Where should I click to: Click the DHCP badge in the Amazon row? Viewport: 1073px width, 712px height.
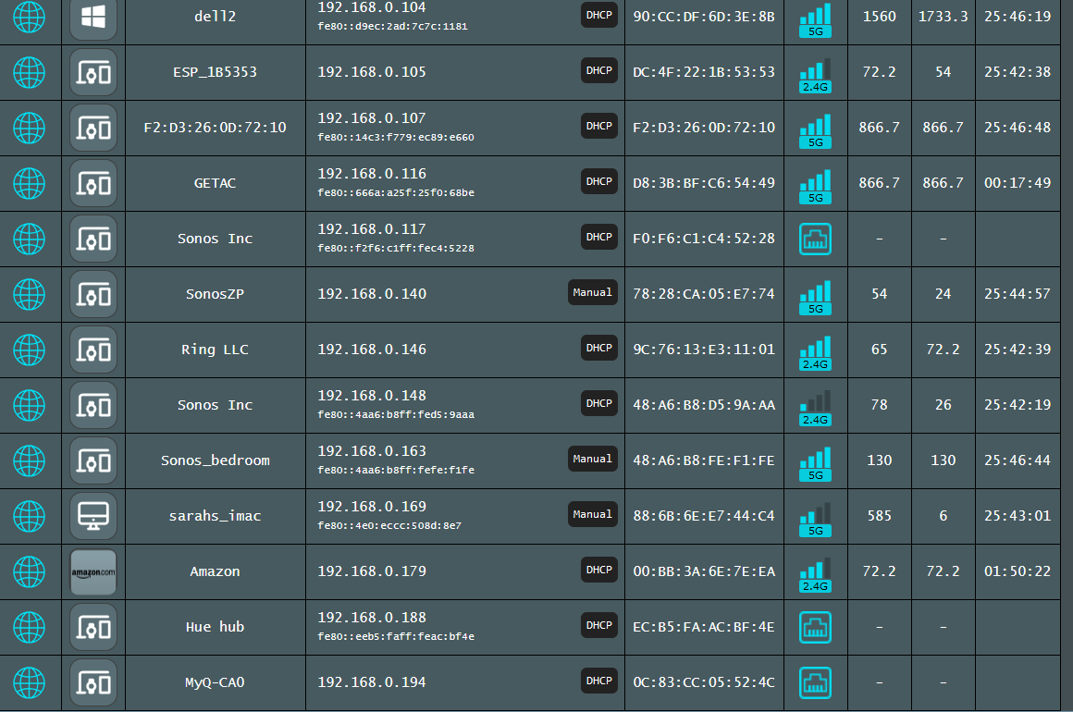[598, 570]
